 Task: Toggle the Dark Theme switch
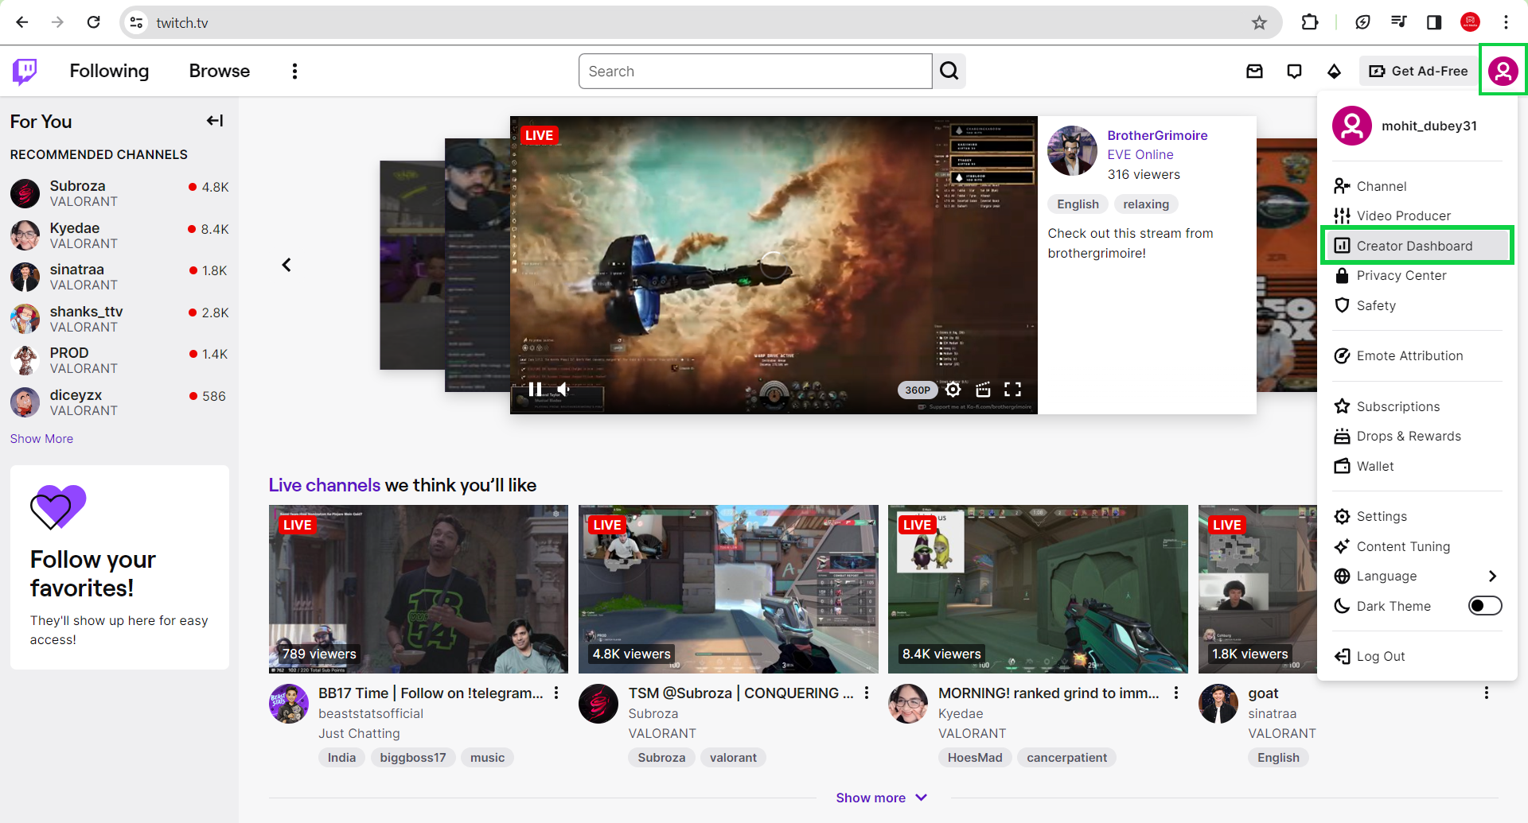(x=1485, y=606)
